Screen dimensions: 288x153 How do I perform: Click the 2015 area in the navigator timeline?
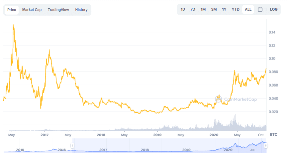point(20,150)
